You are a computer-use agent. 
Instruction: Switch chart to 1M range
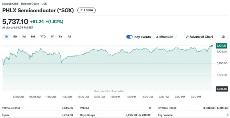24,37
